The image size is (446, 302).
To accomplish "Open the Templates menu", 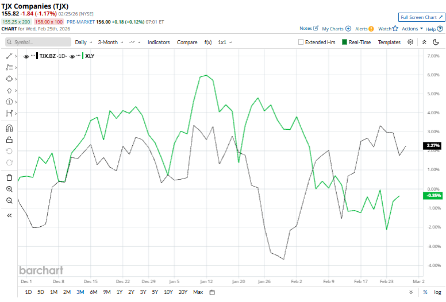I will tap(389, 42).
